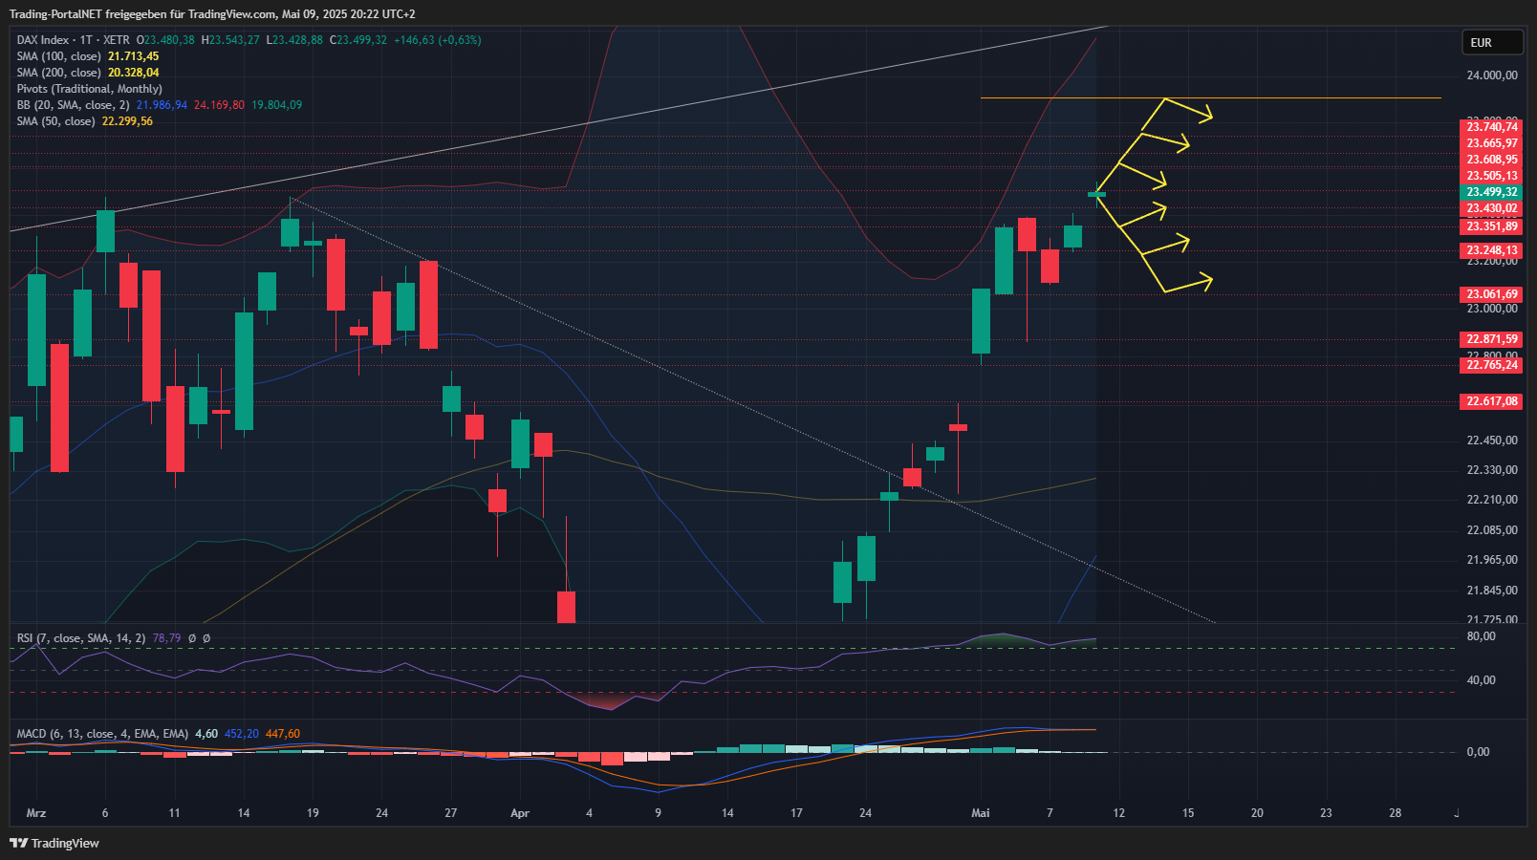Image resolution: width=1537 pixels, height=860 pixels.
Task: Click the MACD axis value 0,00
Action: 1478,752
